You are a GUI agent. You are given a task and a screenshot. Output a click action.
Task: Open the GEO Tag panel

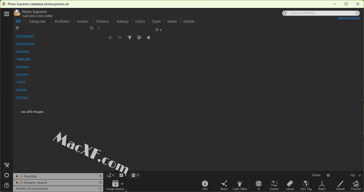click(x=306, y=185)
